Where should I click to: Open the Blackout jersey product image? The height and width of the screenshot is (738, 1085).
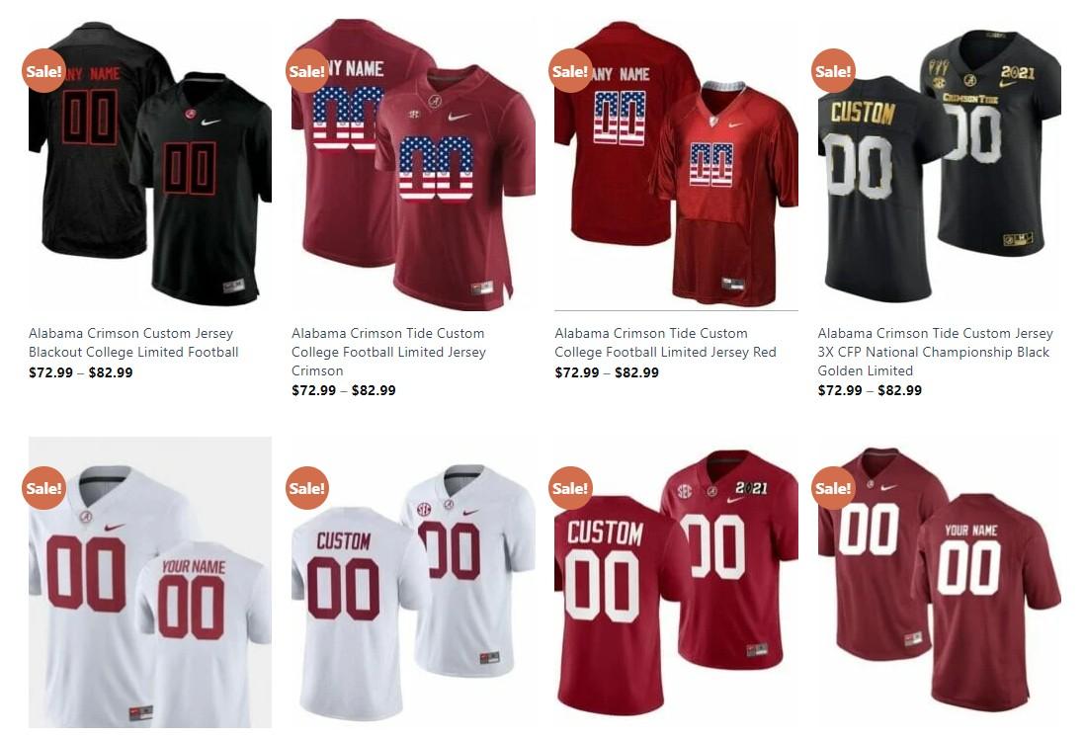click(149, 165)
